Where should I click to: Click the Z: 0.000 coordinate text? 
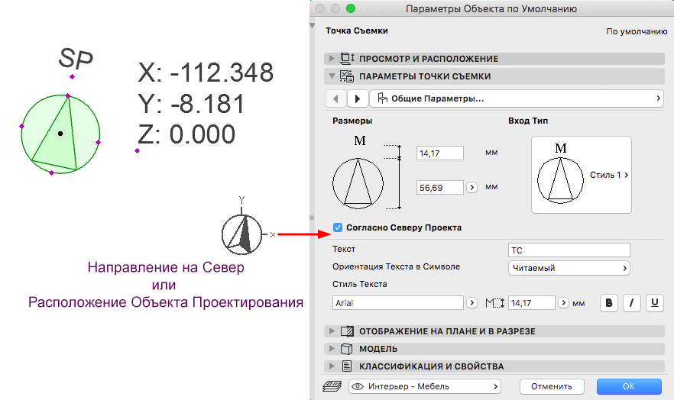click(x=186, y=134)
